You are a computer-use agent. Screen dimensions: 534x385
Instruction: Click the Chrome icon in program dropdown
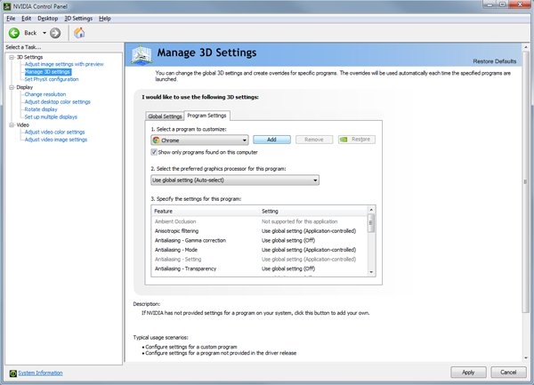coord(157,140)
